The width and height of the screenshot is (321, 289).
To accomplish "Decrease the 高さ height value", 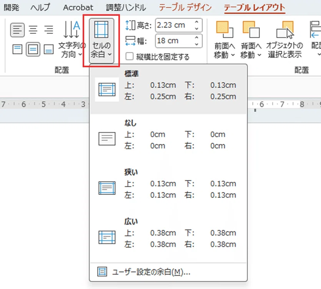I will click(197, 29).
